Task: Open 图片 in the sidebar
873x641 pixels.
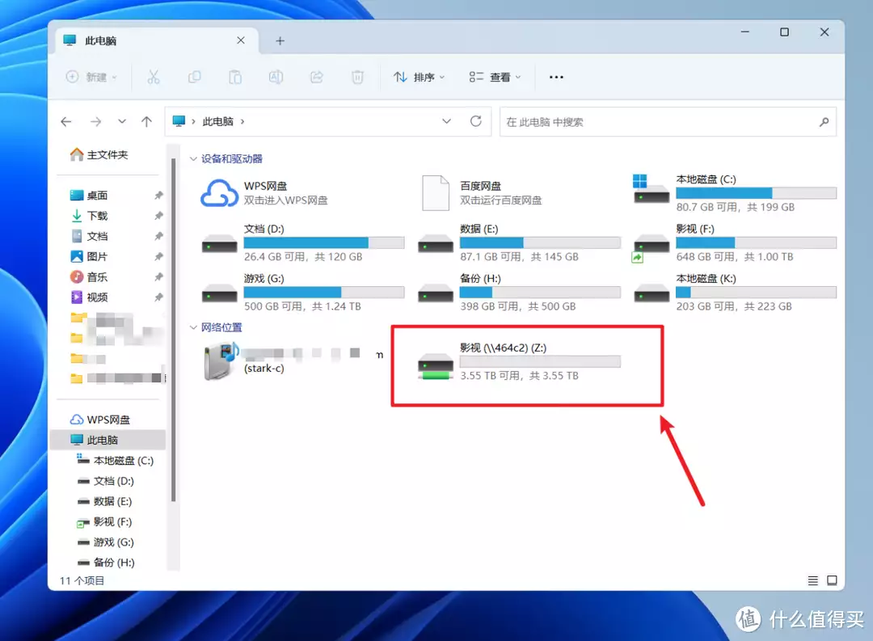Action: pyautogui.click(x=89, y=256)
